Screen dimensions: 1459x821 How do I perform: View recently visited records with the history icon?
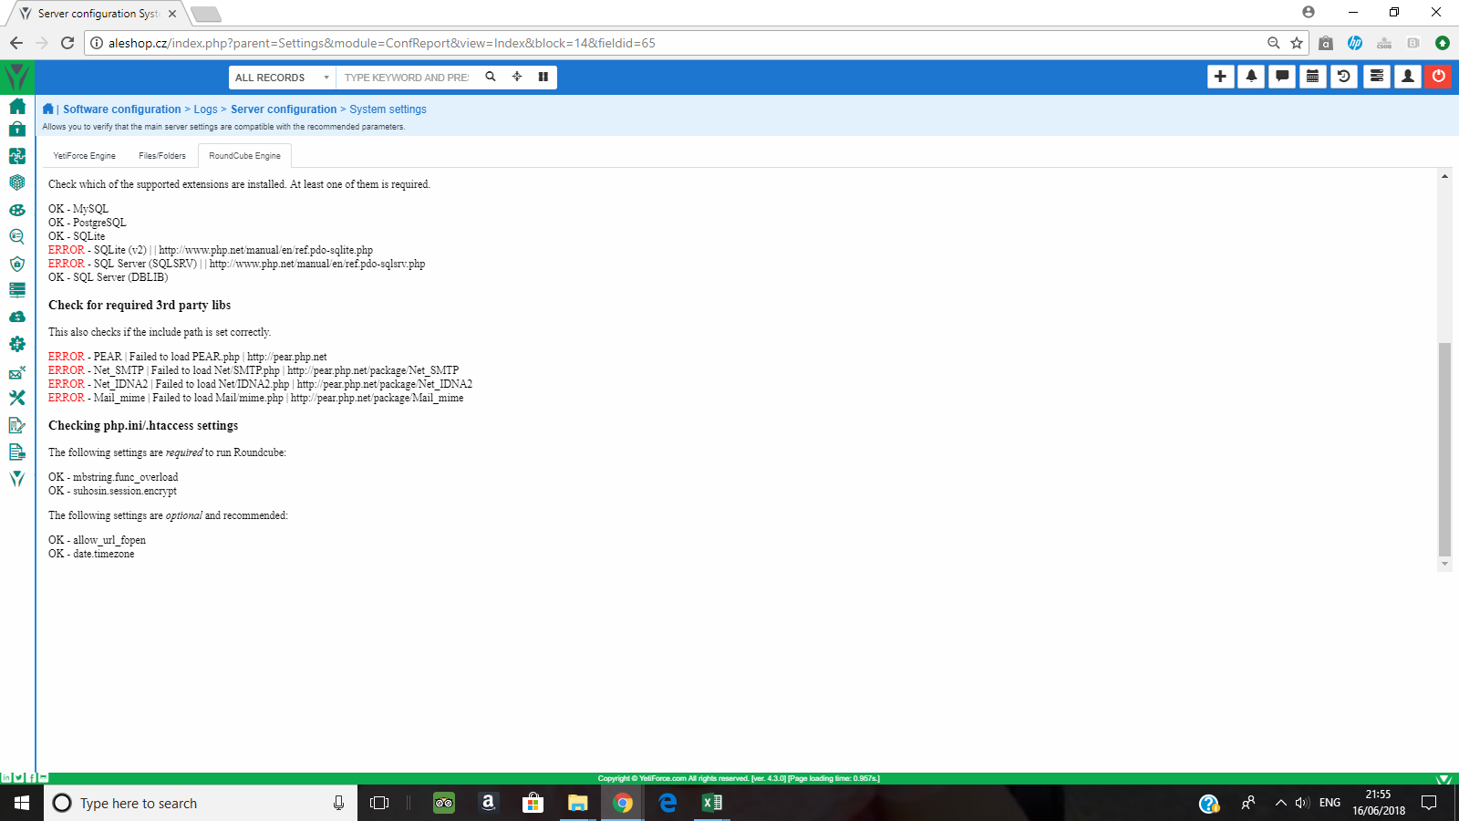click(x=1342, y=77)
